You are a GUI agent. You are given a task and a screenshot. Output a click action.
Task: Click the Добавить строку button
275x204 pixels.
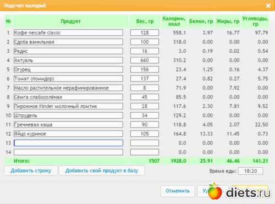(31, 170)
